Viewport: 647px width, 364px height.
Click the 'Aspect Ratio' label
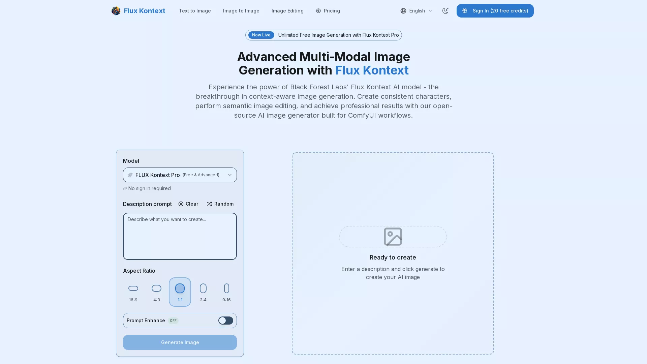[139, 271]
